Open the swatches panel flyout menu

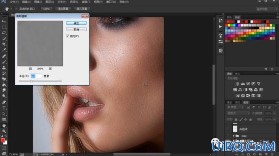pyautogui.click(x=277, y=17)
